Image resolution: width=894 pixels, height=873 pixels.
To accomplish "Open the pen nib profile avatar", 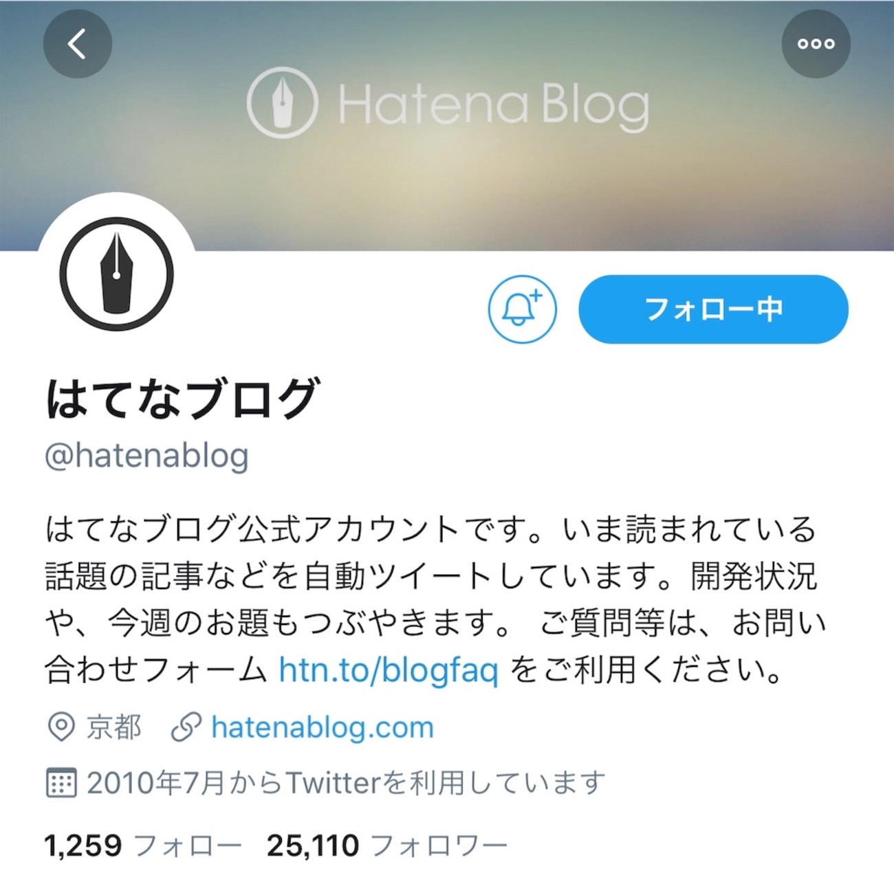I will click(x=116, y=274).
